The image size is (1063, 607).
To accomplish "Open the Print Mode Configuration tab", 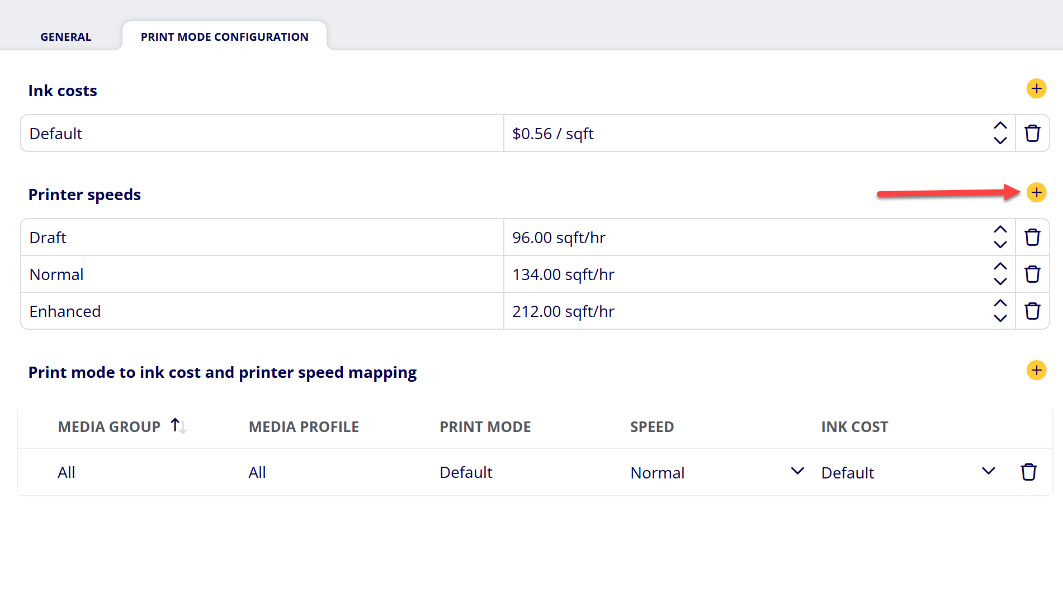I will coord(224,37).
